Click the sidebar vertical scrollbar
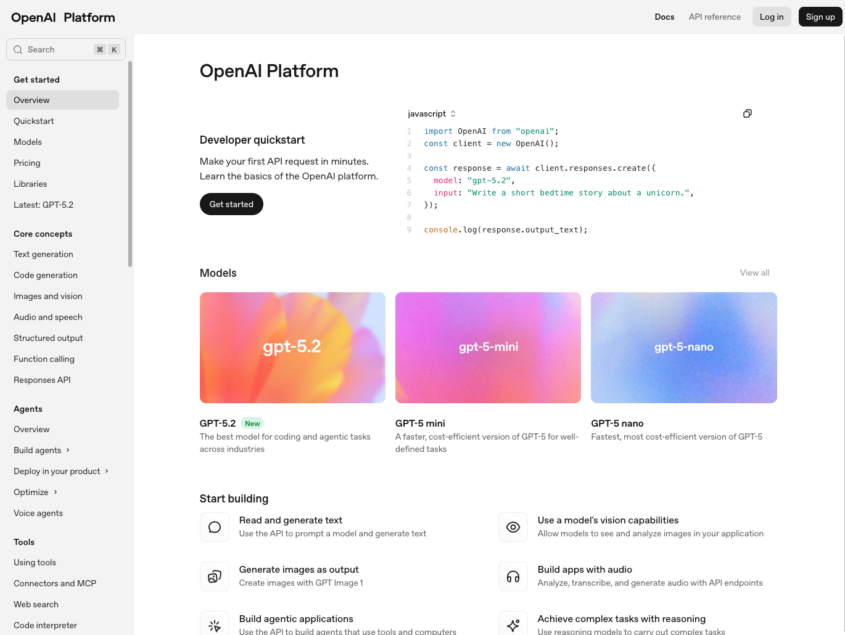 coord(130,164)
